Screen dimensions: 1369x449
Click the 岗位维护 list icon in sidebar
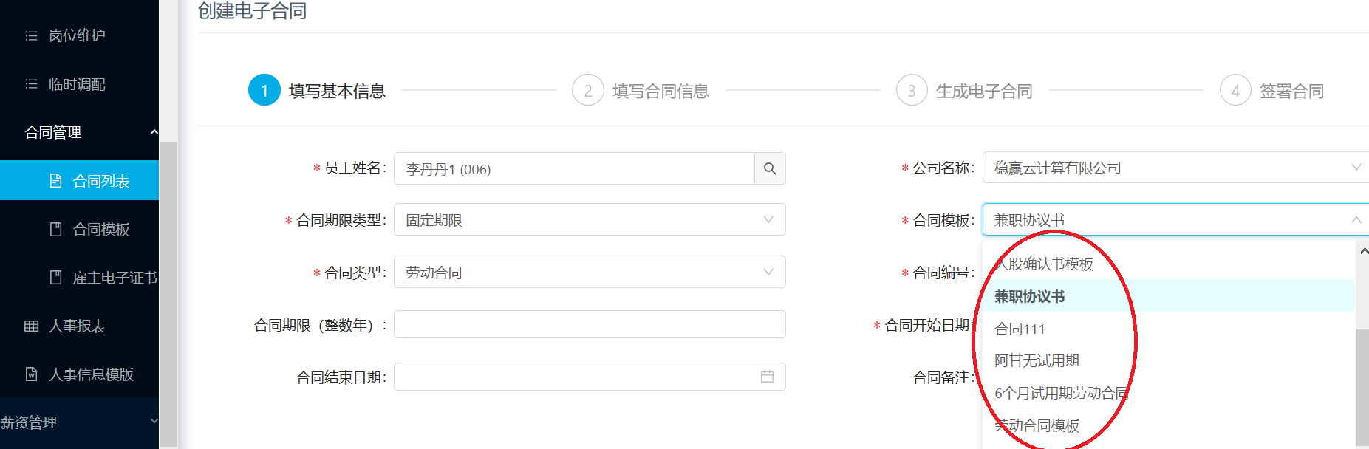(x=31, y=35)
